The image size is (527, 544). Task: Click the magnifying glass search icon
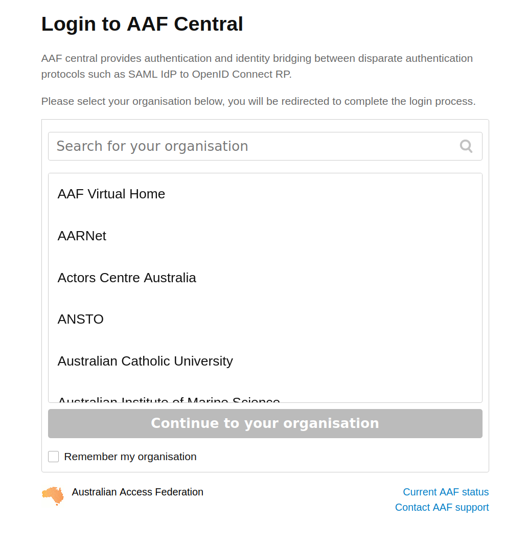466,146
